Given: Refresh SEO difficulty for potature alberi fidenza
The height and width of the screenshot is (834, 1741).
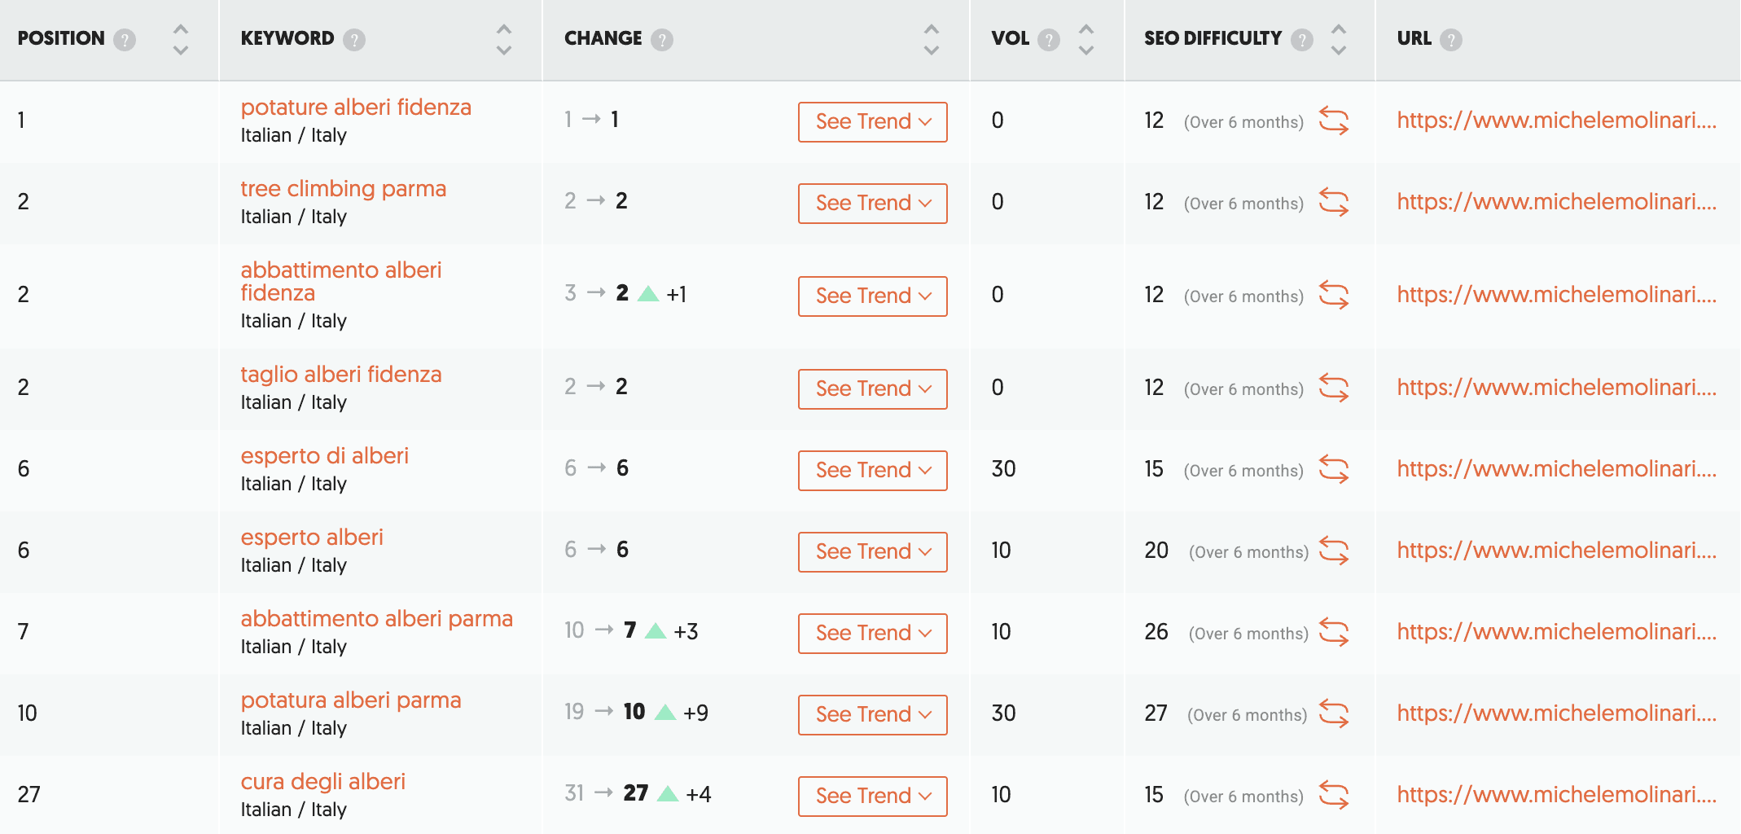Looking at the screenshot, I should tap(1334, 121).
